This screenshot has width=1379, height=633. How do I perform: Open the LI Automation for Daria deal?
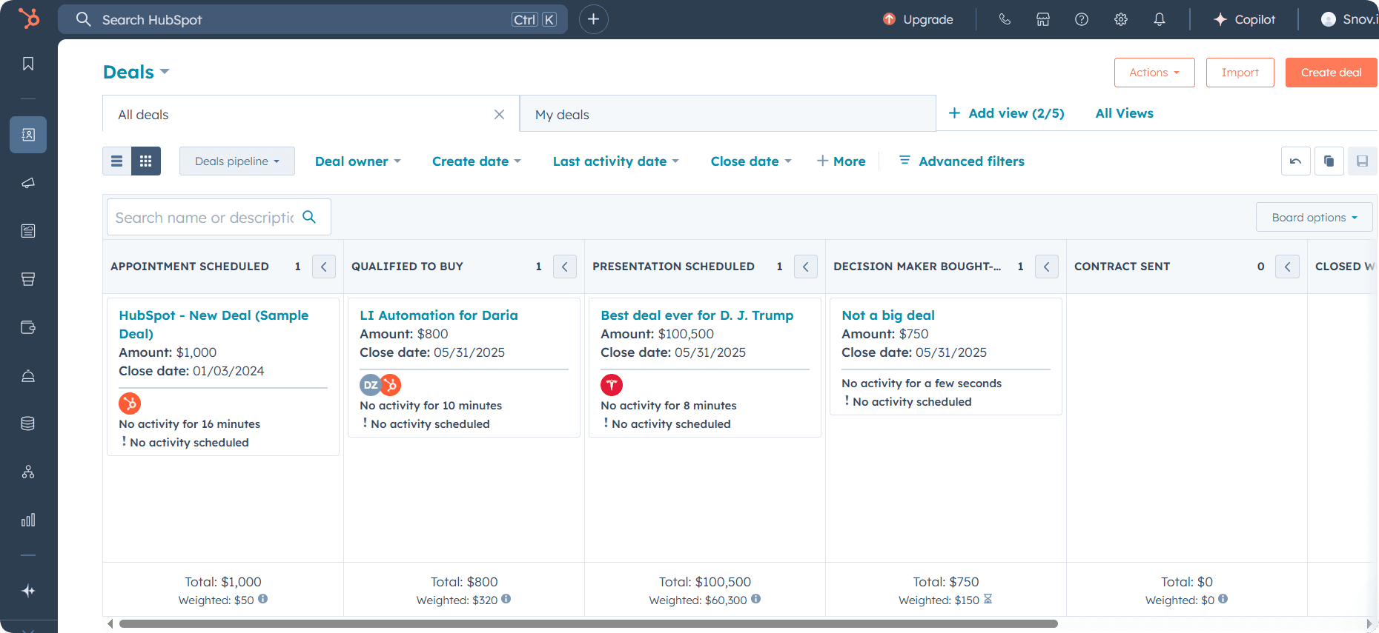439,315
